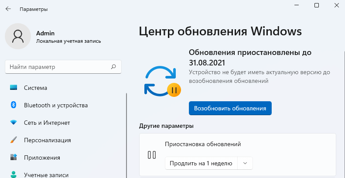Click the Bluetooth icon in sidebar
Screen dimensions: 345x178
pyautogui.click(x=14, y=105)
